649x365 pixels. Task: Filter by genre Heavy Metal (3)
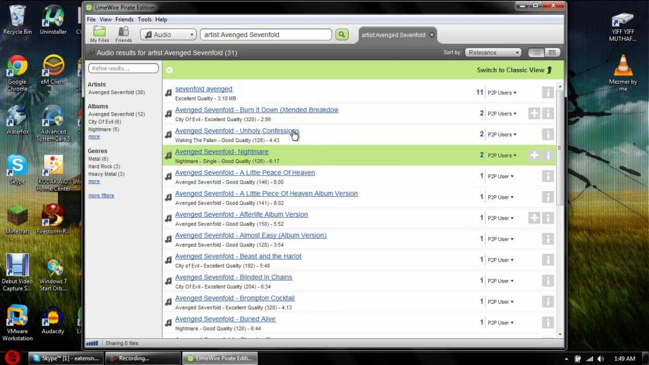tap(106, 174)
